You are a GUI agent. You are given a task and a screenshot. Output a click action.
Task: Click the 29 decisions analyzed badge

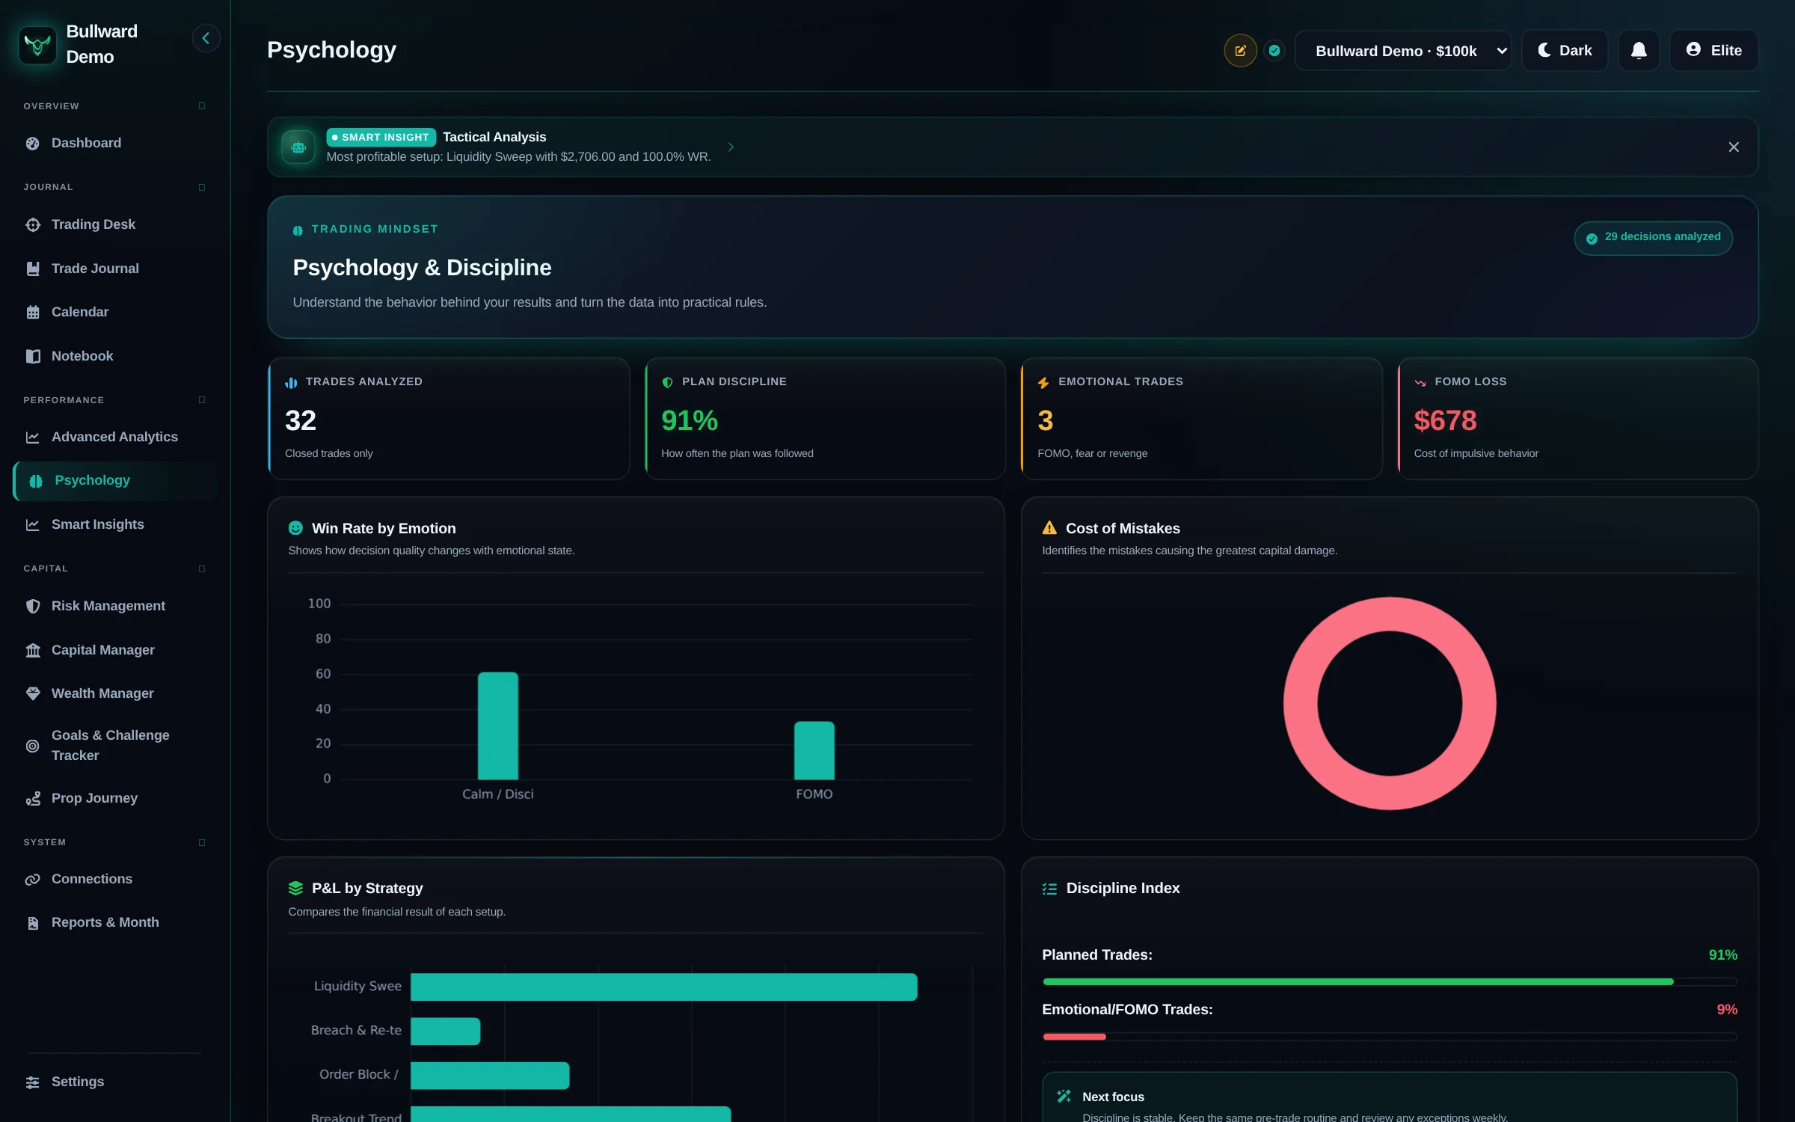(x=1653, y=238)
